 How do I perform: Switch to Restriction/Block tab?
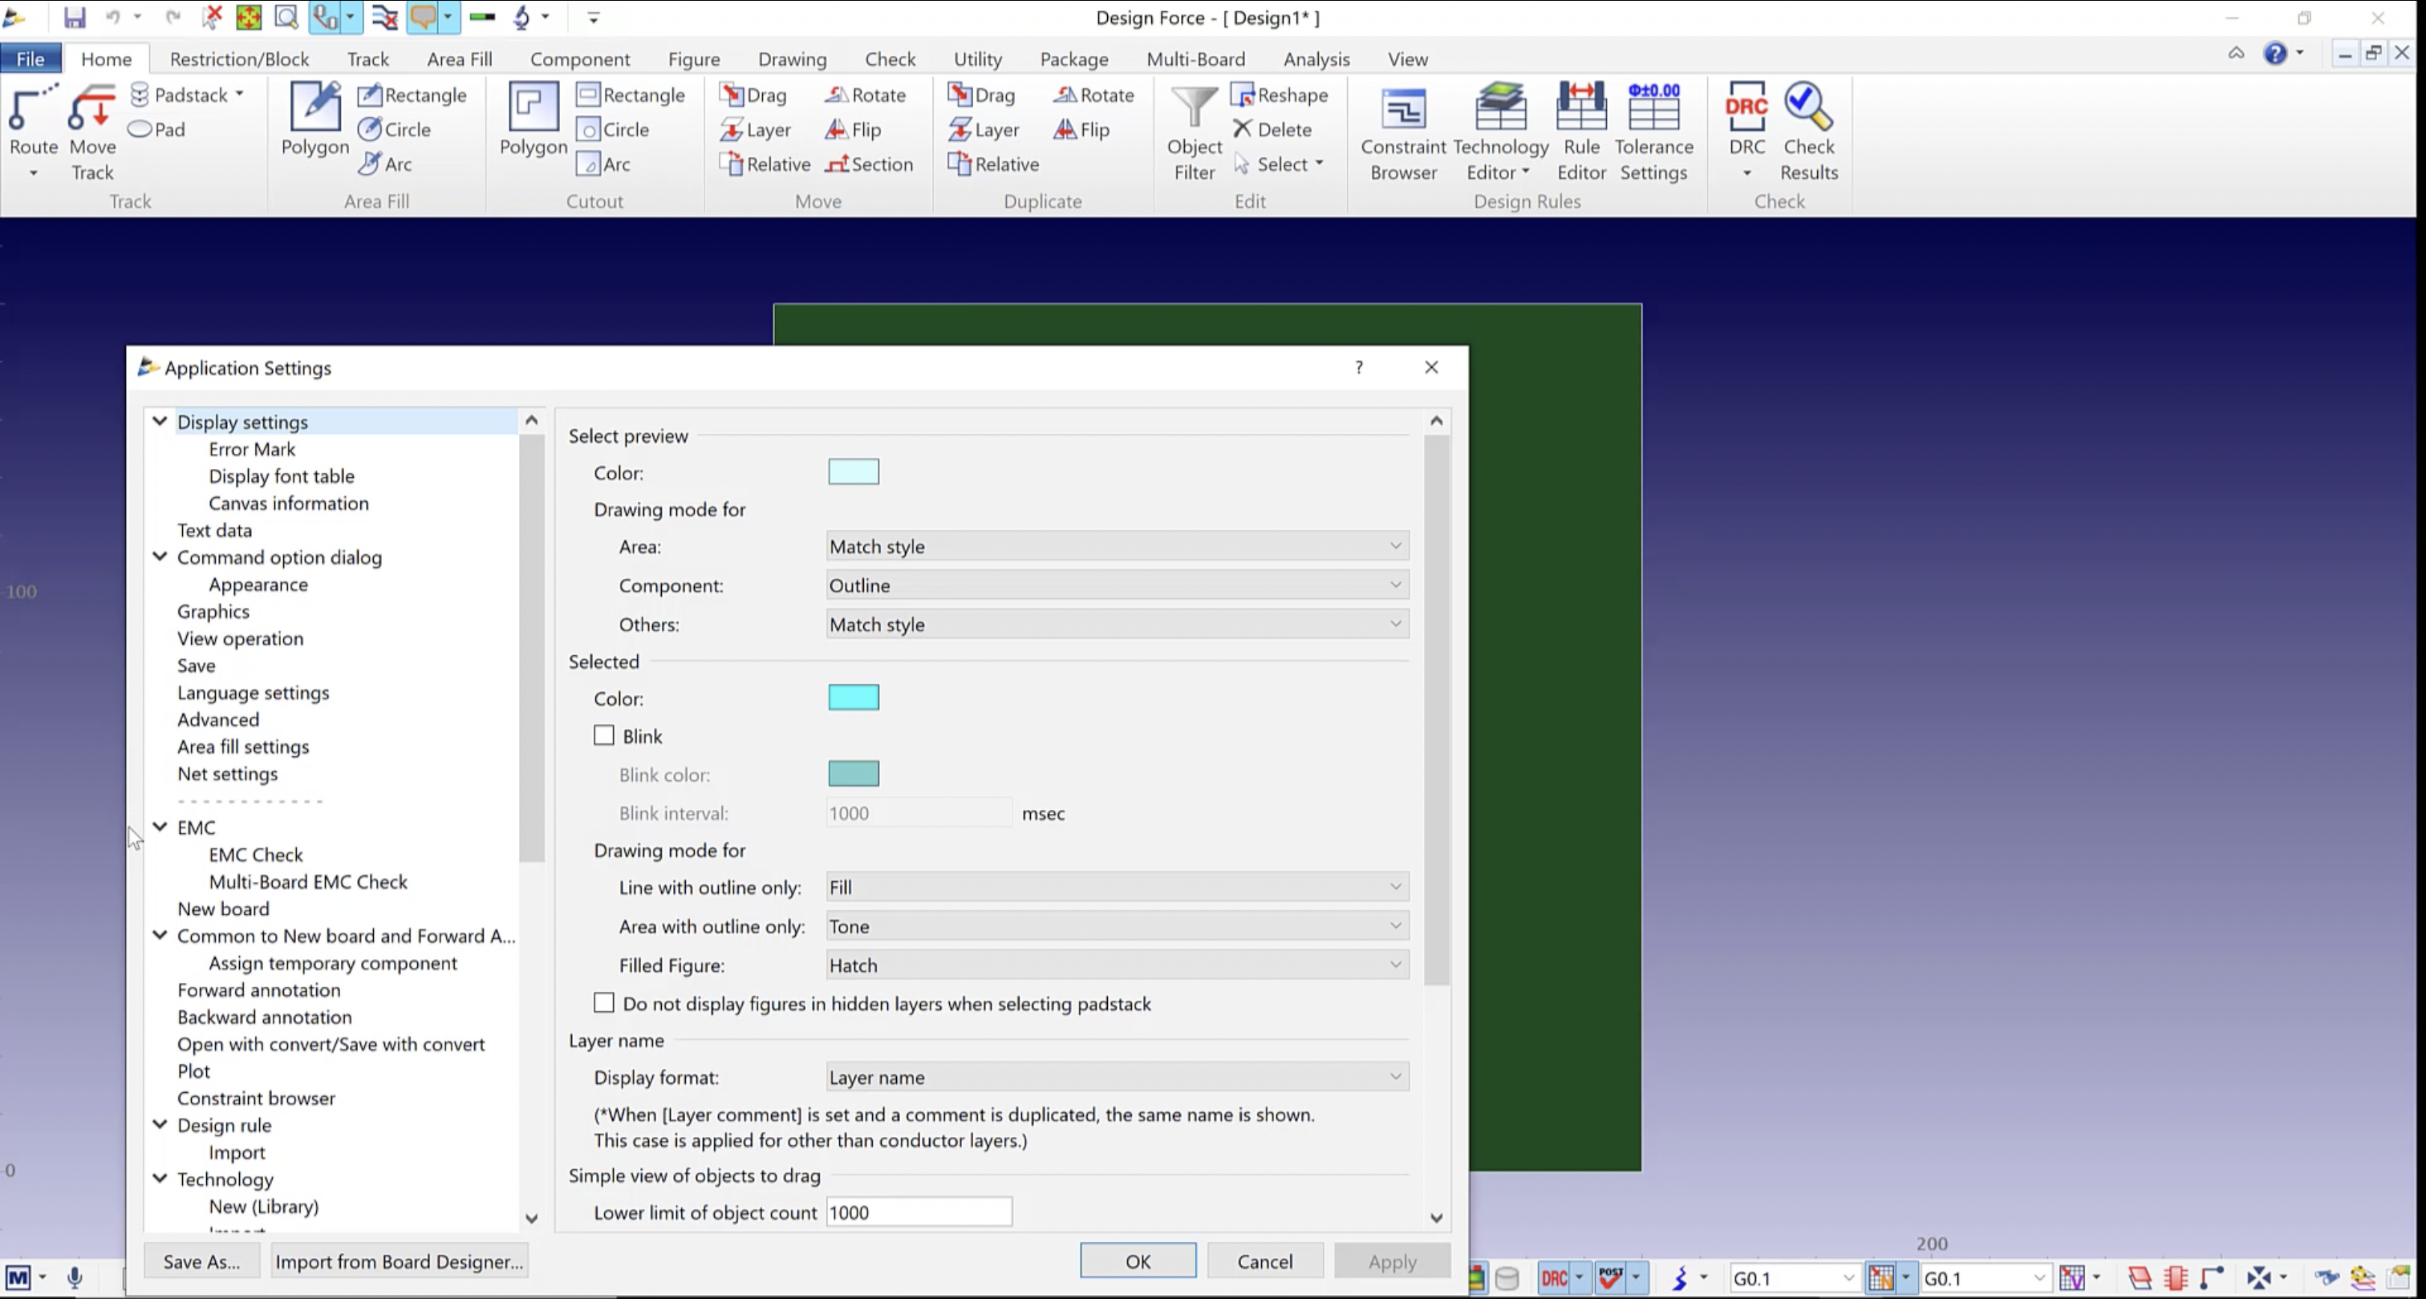coord(239,59)
